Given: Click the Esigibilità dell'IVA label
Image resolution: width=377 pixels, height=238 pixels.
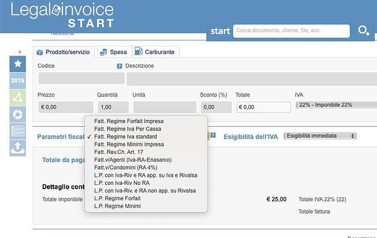Looking at the screenshot, I should pos(250,137).
